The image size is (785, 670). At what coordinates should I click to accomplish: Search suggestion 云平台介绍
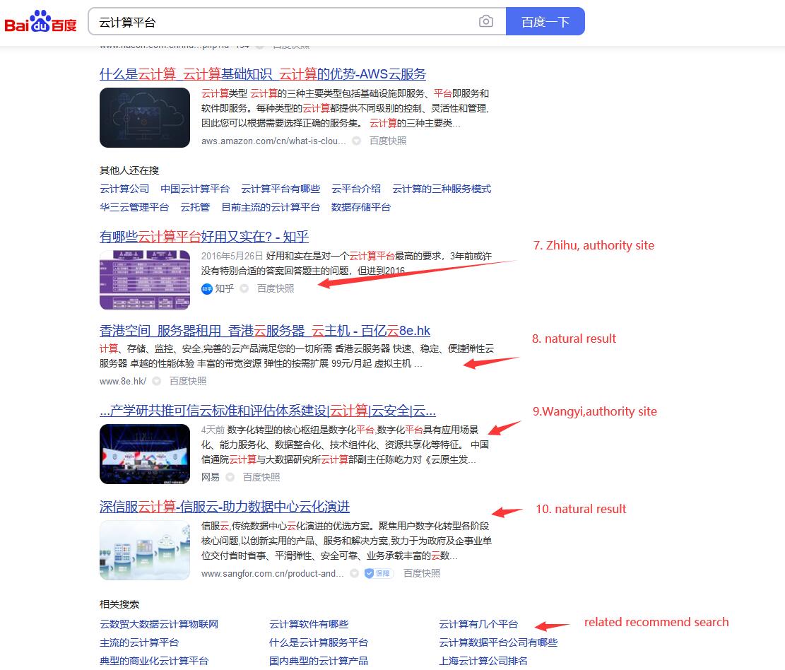point(356,189)
